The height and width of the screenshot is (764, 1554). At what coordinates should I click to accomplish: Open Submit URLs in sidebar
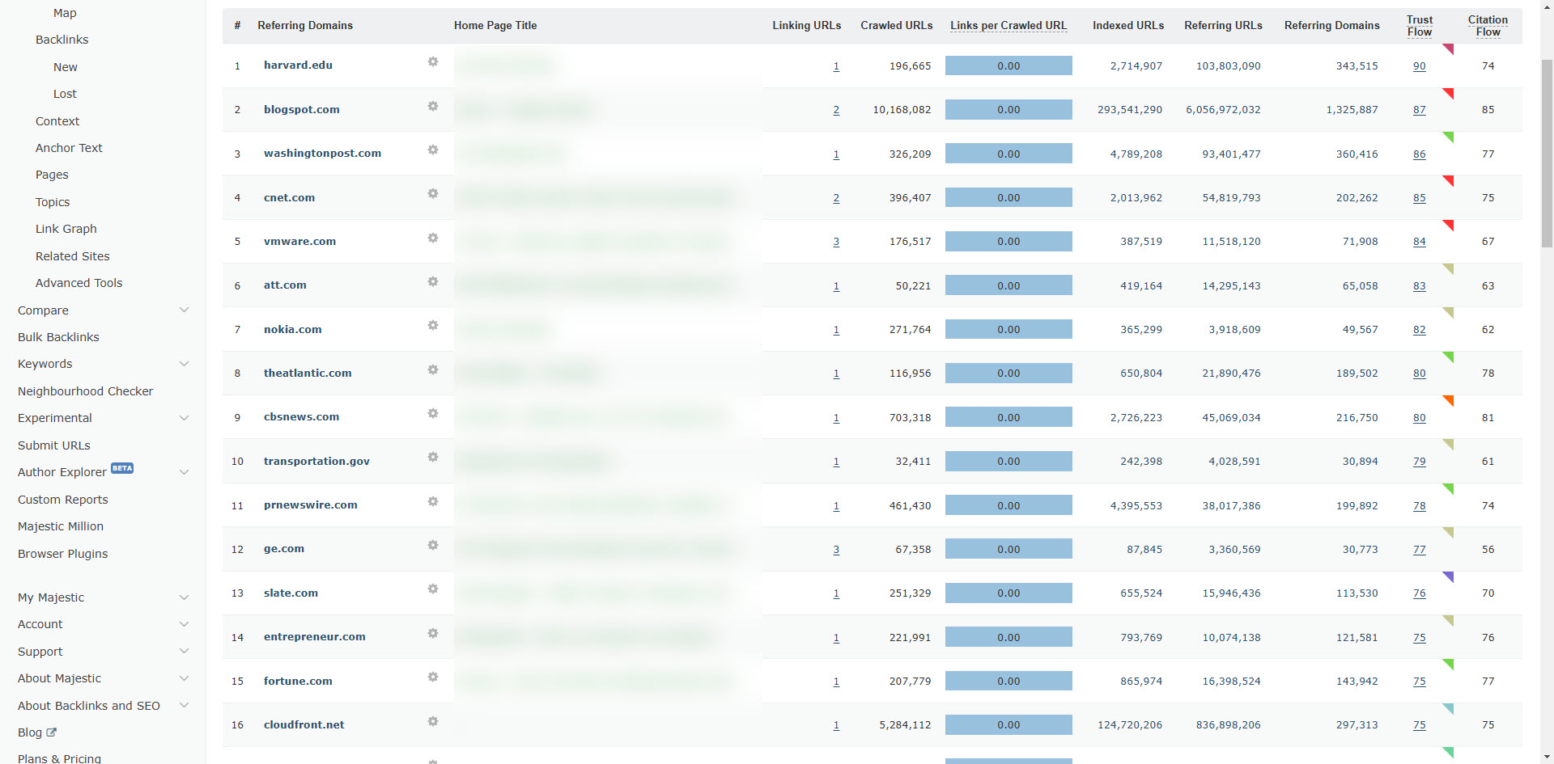click(x=54, y=445)
